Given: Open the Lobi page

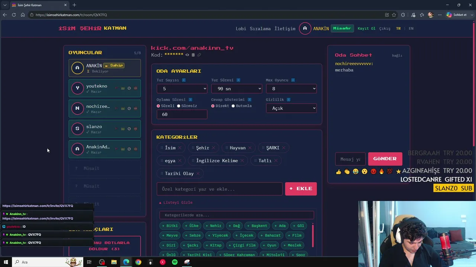Looking at the screenshot, I should point(241,29).
